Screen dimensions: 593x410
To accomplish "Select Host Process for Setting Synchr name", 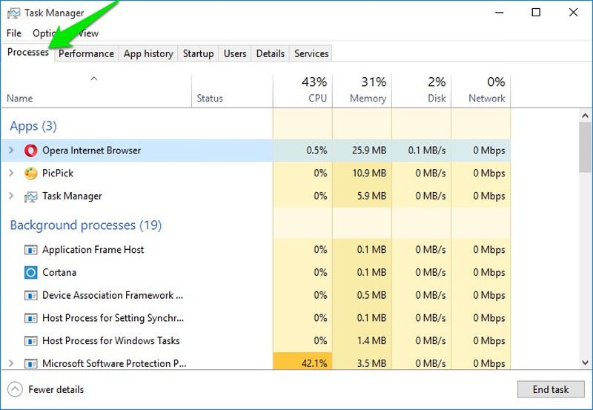I will coord(113,318).
